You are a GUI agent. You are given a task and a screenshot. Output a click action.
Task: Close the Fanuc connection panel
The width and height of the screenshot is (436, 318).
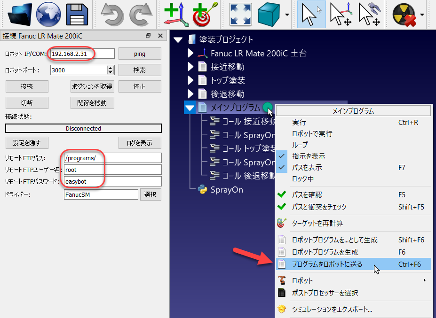click(x=160, y=36)
